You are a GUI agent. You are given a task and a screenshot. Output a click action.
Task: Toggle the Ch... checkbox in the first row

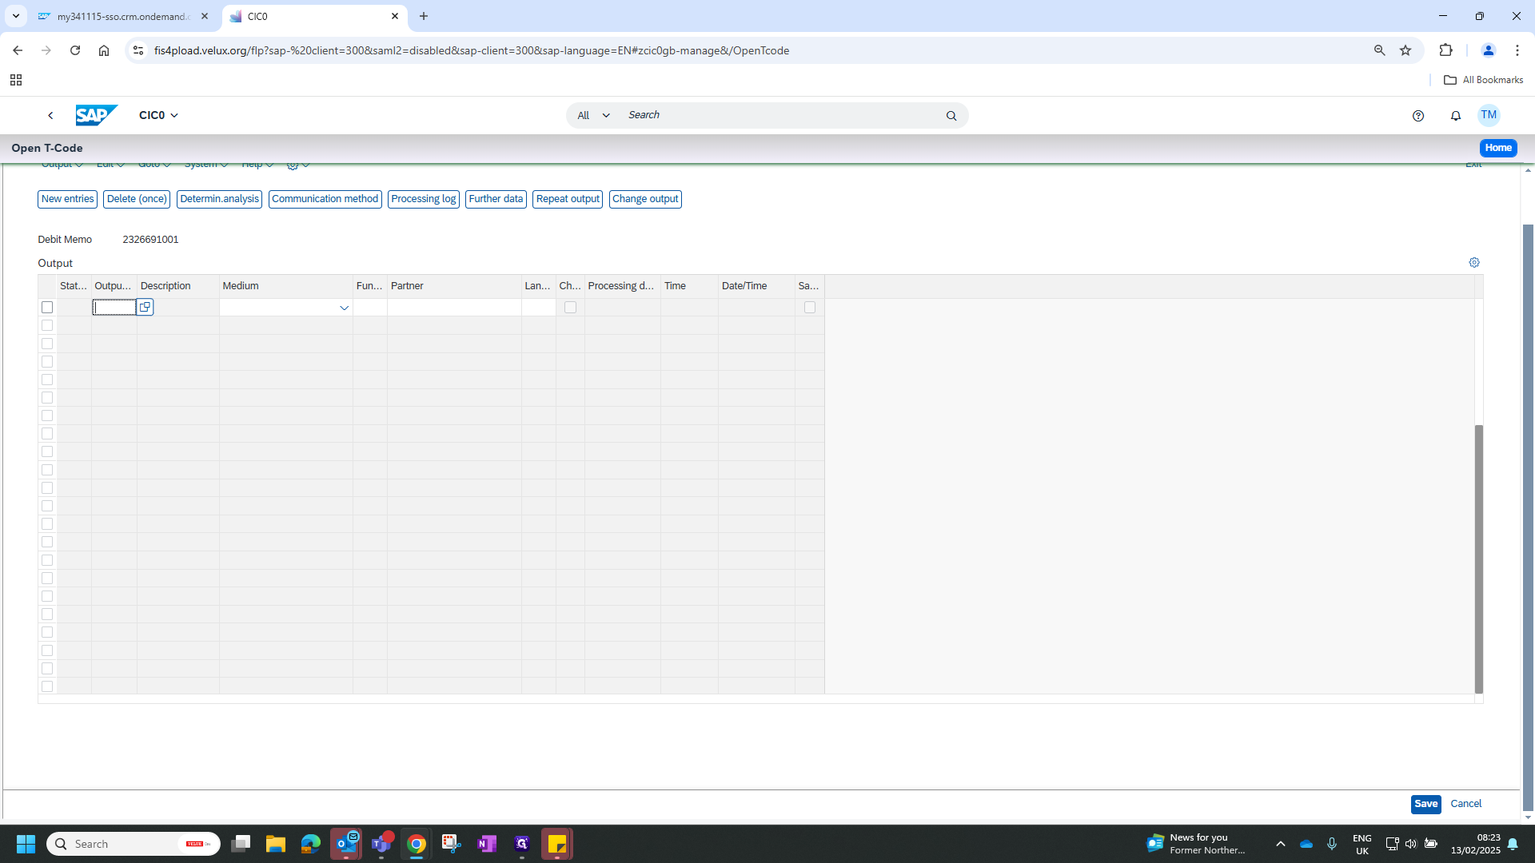tap(570, 308)
